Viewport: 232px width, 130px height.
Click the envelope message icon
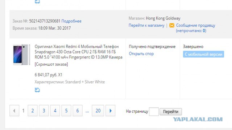click(x=171, y=25)
